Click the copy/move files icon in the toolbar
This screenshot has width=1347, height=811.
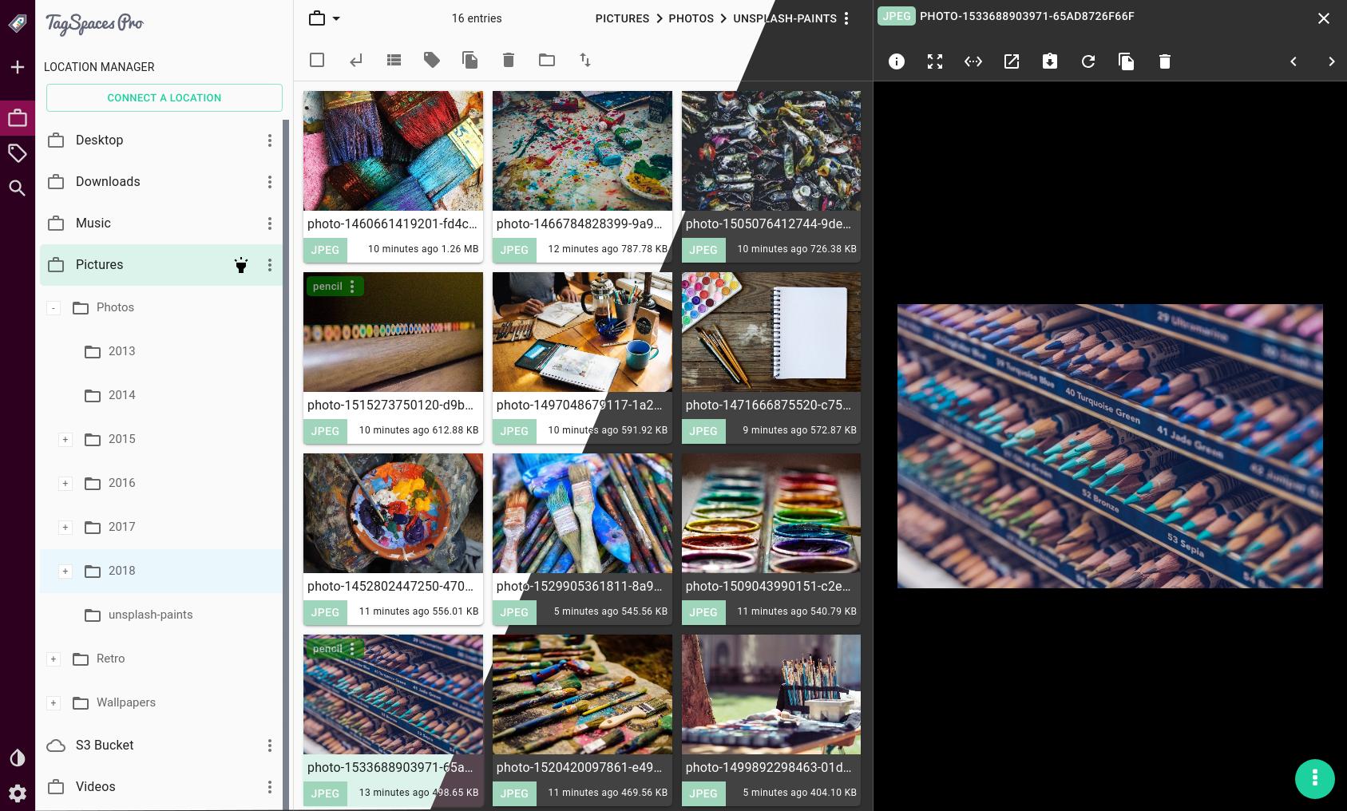(469, 60)
